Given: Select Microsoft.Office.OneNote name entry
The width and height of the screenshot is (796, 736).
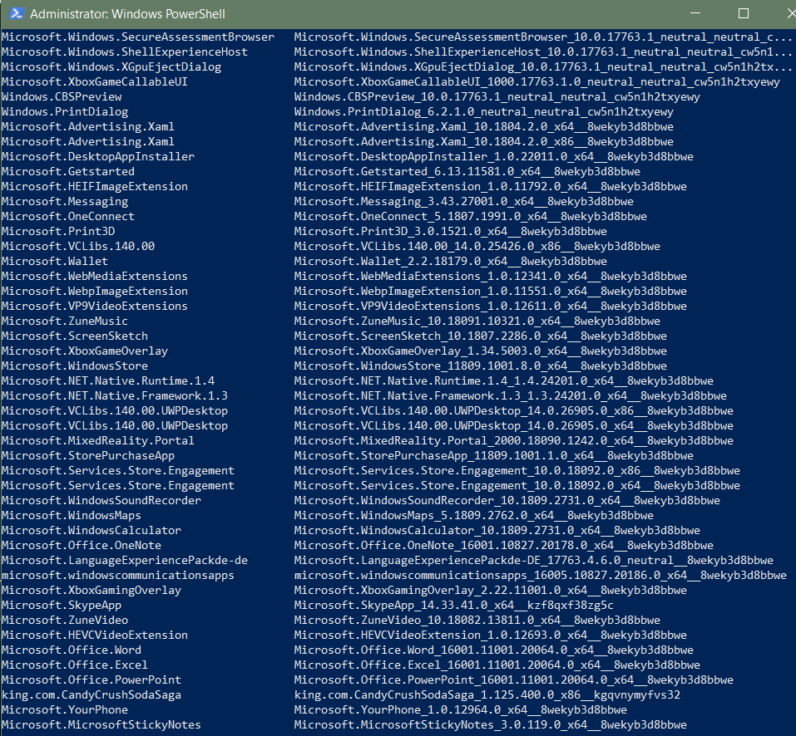Looking at the screenshot, I should coord(82,546).
